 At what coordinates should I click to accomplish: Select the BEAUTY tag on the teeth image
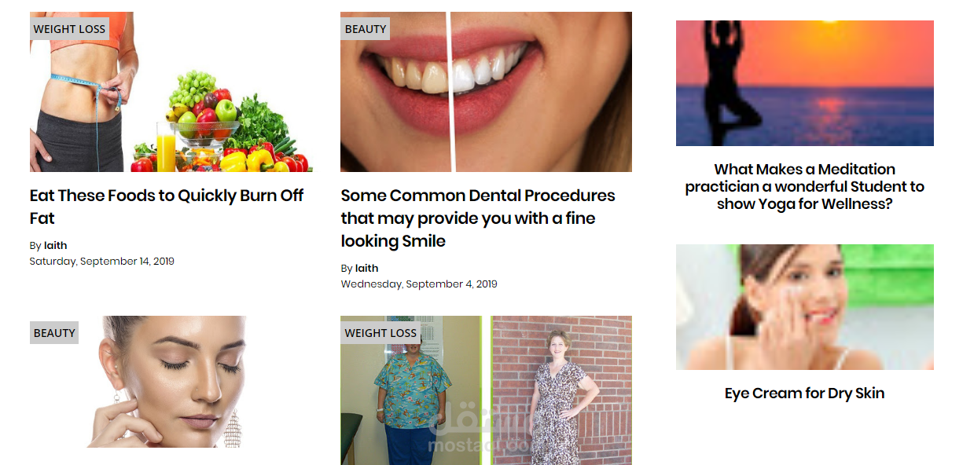(x=366, y=29)
